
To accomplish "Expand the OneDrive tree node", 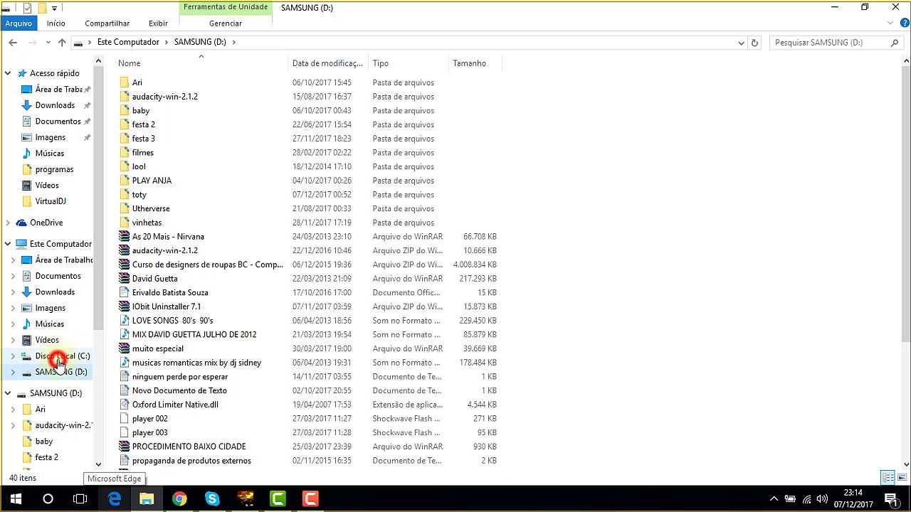I will coord(8,223).
